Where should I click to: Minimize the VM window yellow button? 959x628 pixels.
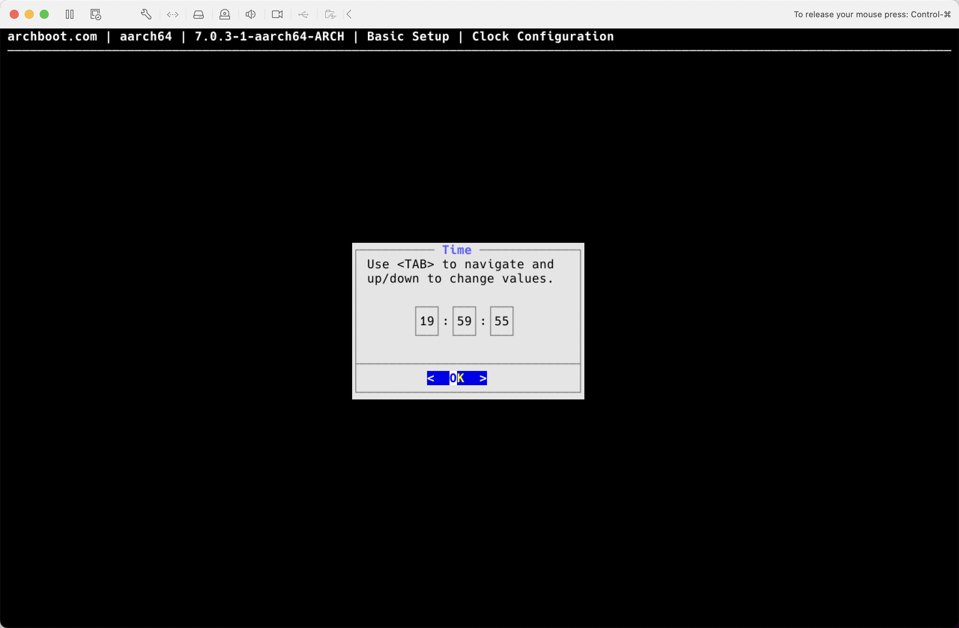[x=29, y=15]
